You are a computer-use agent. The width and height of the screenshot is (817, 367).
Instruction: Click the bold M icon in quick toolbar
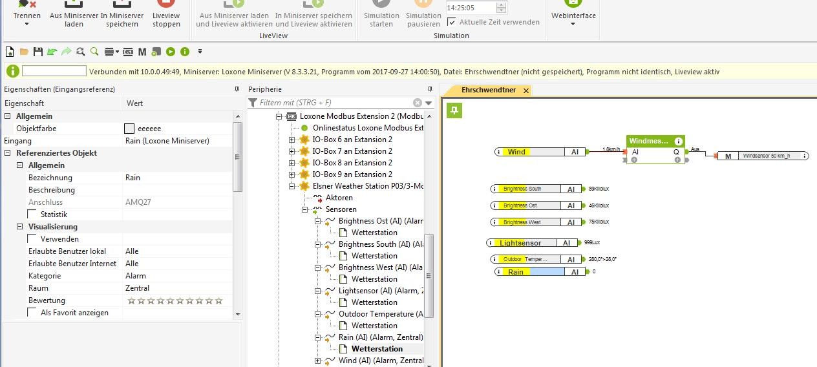point(142,52)
